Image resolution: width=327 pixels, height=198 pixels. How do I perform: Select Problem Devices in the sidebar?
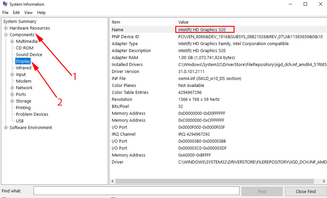(x=32, y=114)
